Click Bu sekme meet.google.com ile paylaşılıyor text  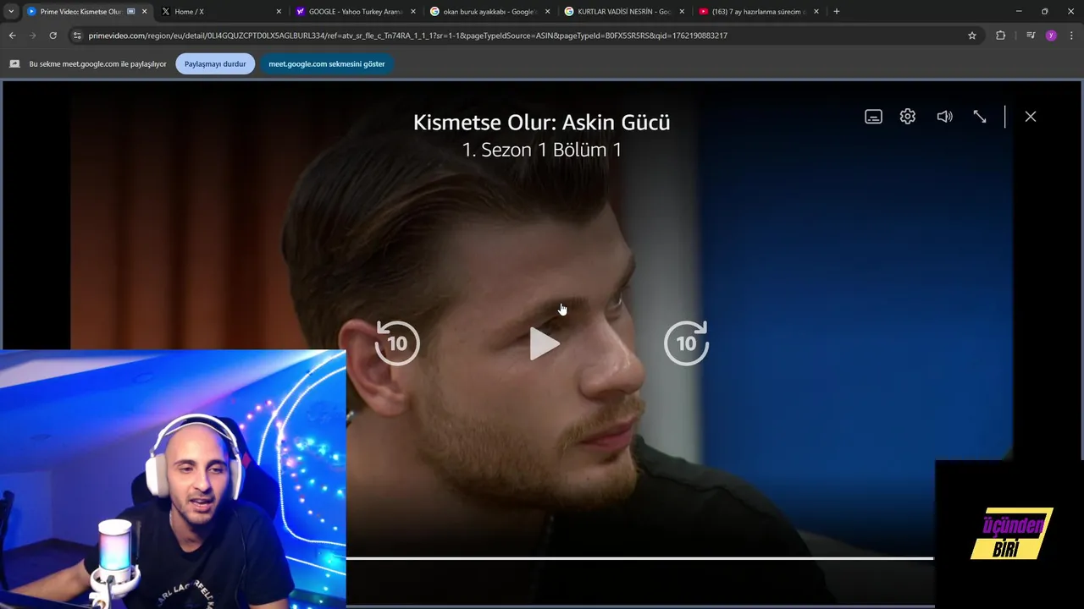(x=97, y=63)
